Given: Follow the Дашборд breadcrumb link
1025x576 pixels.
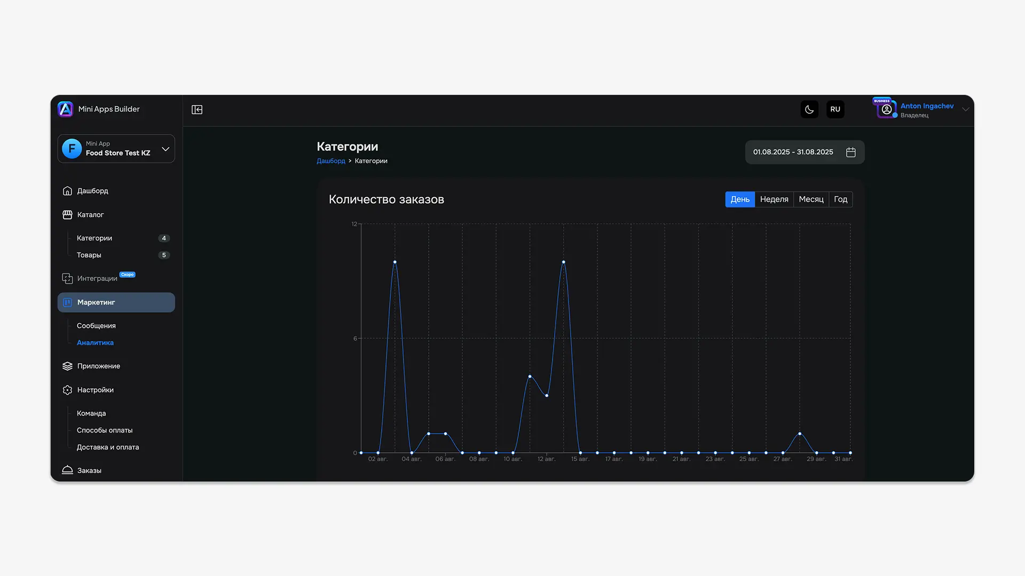Looking at the screenshot, I should tap(331, 161).
